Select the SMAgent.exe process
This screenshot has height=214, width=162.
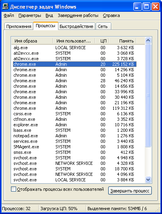tap(75, 147)
